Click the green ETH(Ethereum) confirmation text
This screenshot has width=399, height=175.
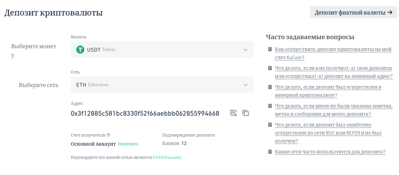point(168,158)
